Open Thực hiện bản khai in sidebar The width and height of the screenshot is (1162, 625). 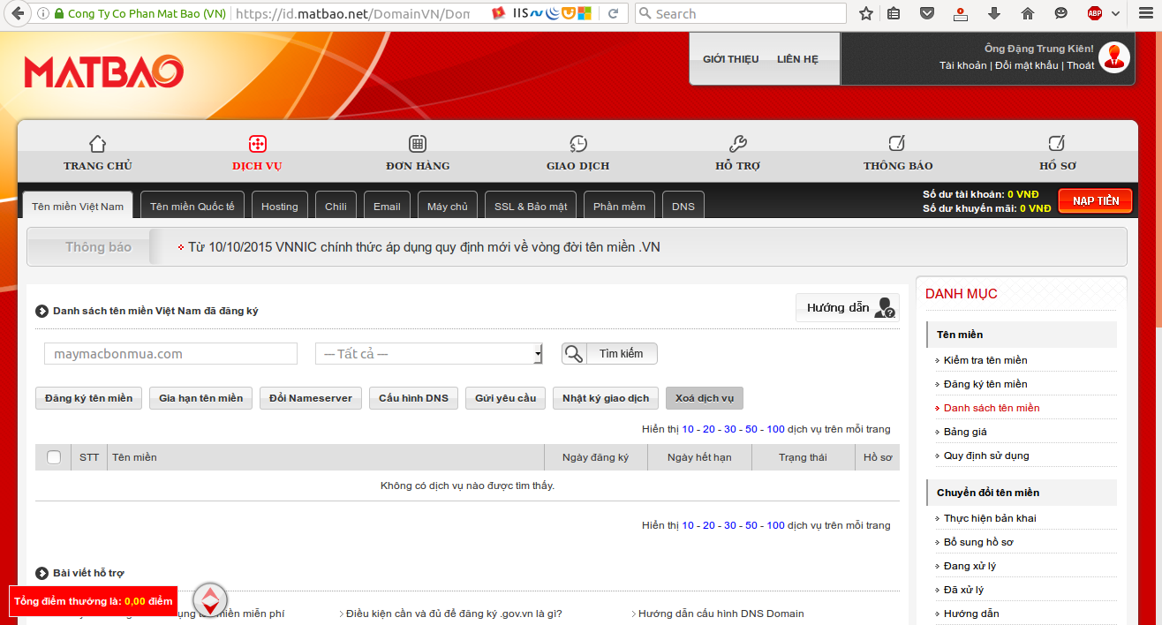(990, 518)
